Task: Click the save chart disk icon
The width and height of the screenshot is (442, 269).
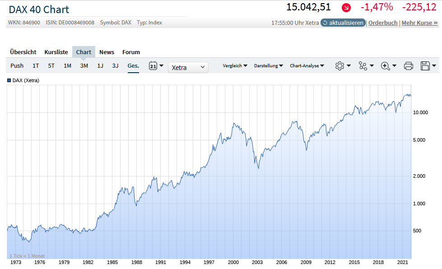Action: pyautogui.click(x=425, y=66)
